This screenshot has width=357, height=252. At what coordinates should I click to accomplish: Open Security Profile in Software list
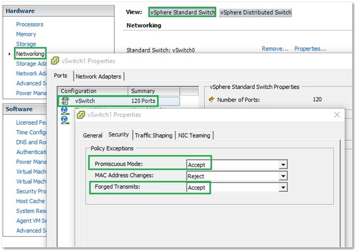click(x=31, y=191)
